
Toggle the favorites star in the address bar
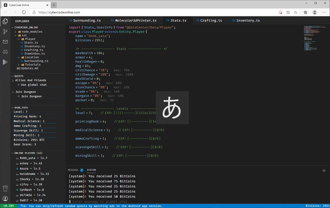tap(296, 12)
